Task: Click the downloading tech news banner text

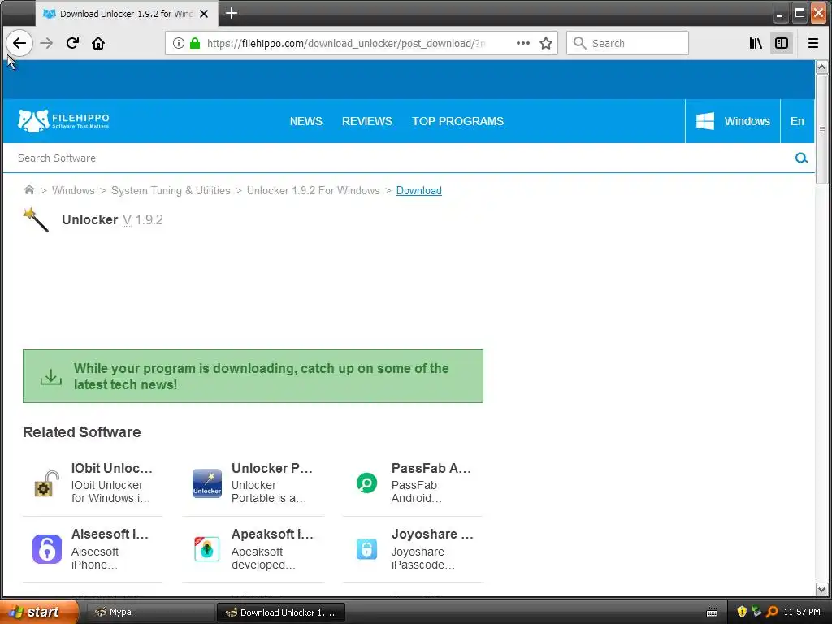Action: [261, 376]
